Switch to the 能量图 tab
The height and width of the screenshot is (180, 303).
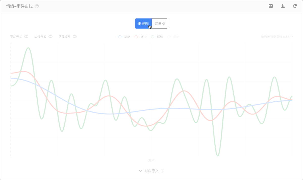[x=160, y=24]
